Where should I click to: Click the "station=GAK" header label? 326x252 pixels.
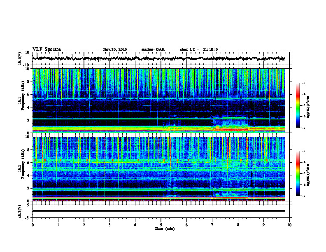(x=153, y=49)
